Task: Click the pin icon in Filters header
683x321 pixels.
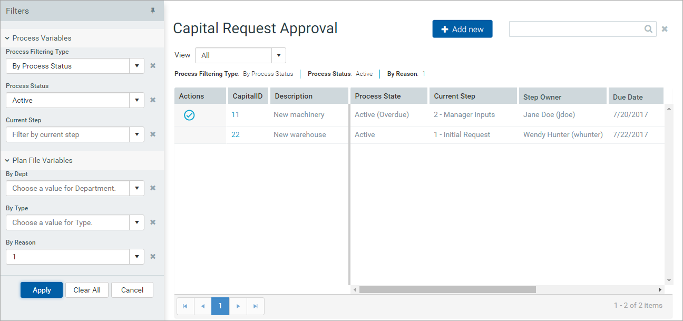Action: [x=153, y=11]
